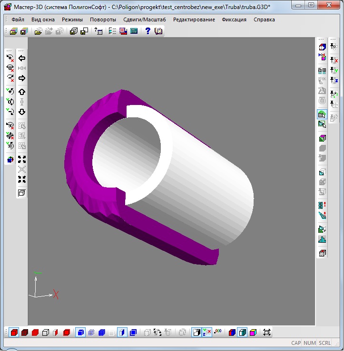Viewport: 344px width, 351px height.
Task: Open the Повороты menu
Action: 103,20
